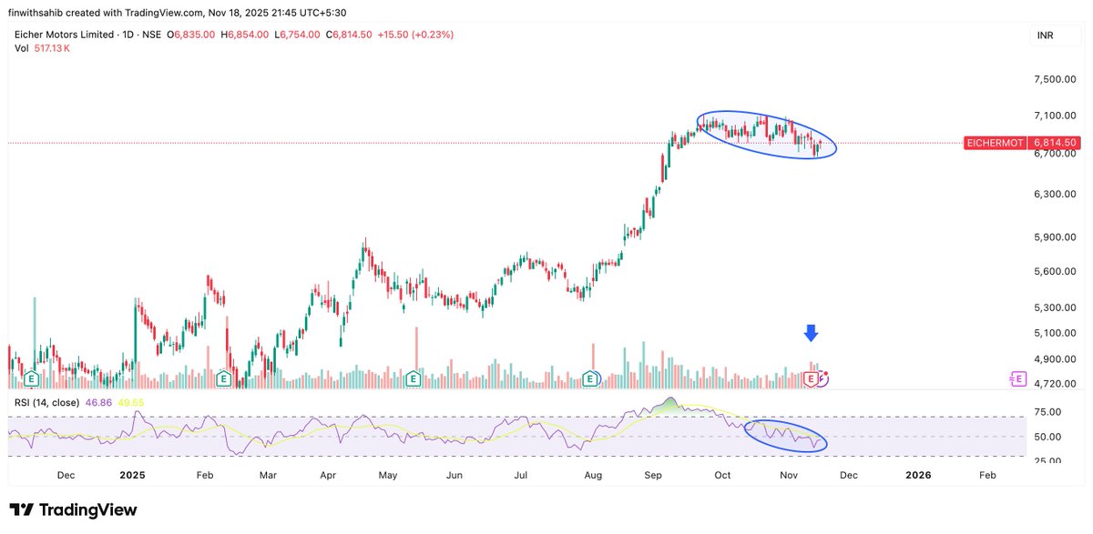Expand the RSI (14, close) indicator legend
The height and width of the screenshot is (534, 1093).
(47, 400)
